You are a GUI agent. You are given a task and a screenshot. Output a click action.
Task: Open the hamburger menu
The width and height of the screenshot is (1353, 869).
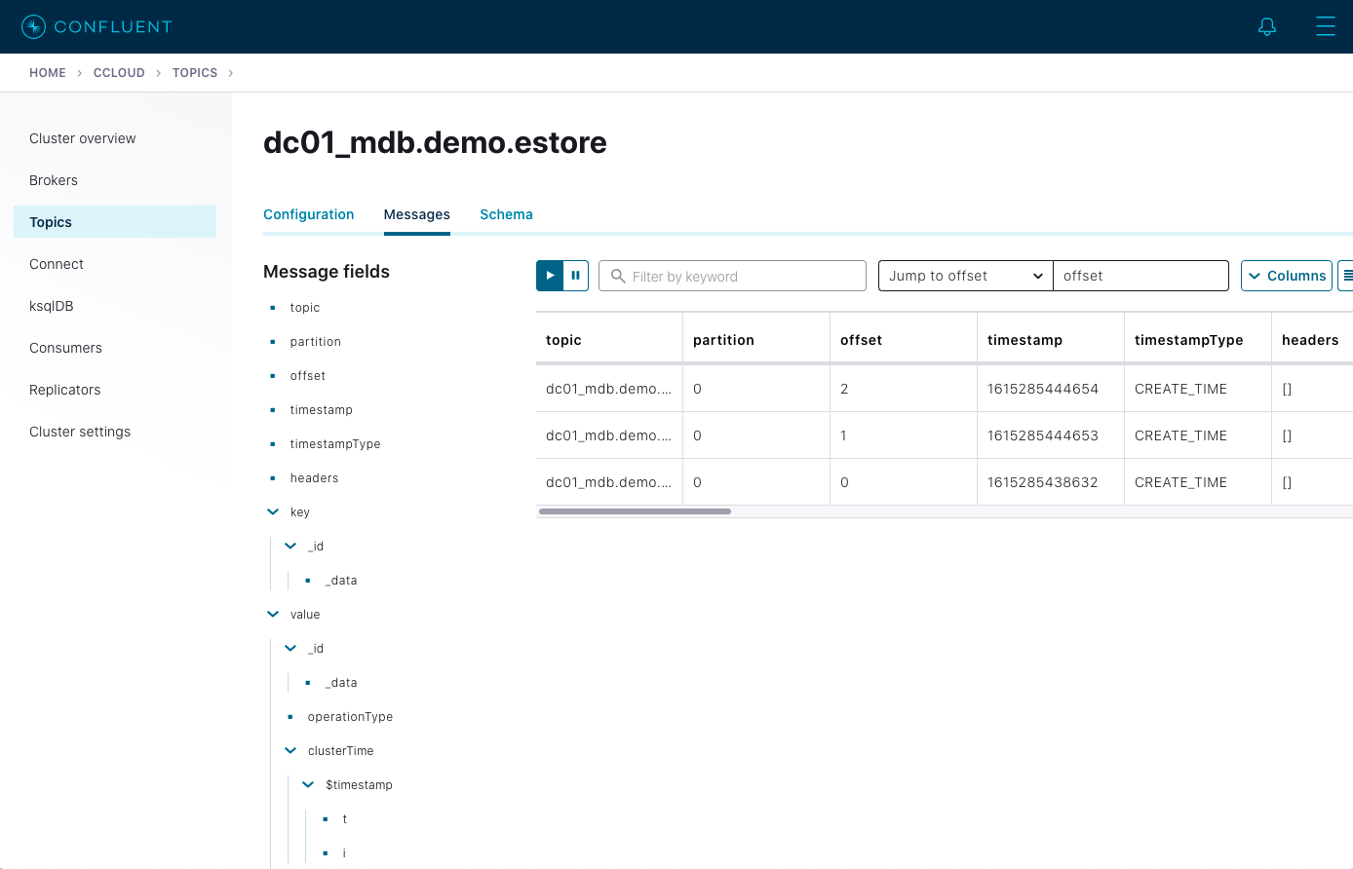point(1326,26)
